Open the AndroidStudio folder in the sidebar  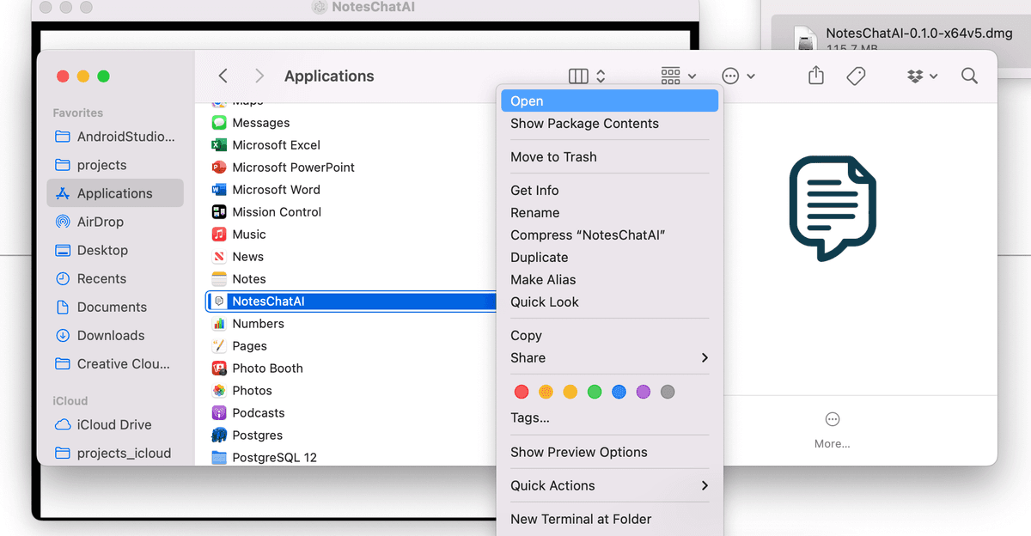point(115,137)
